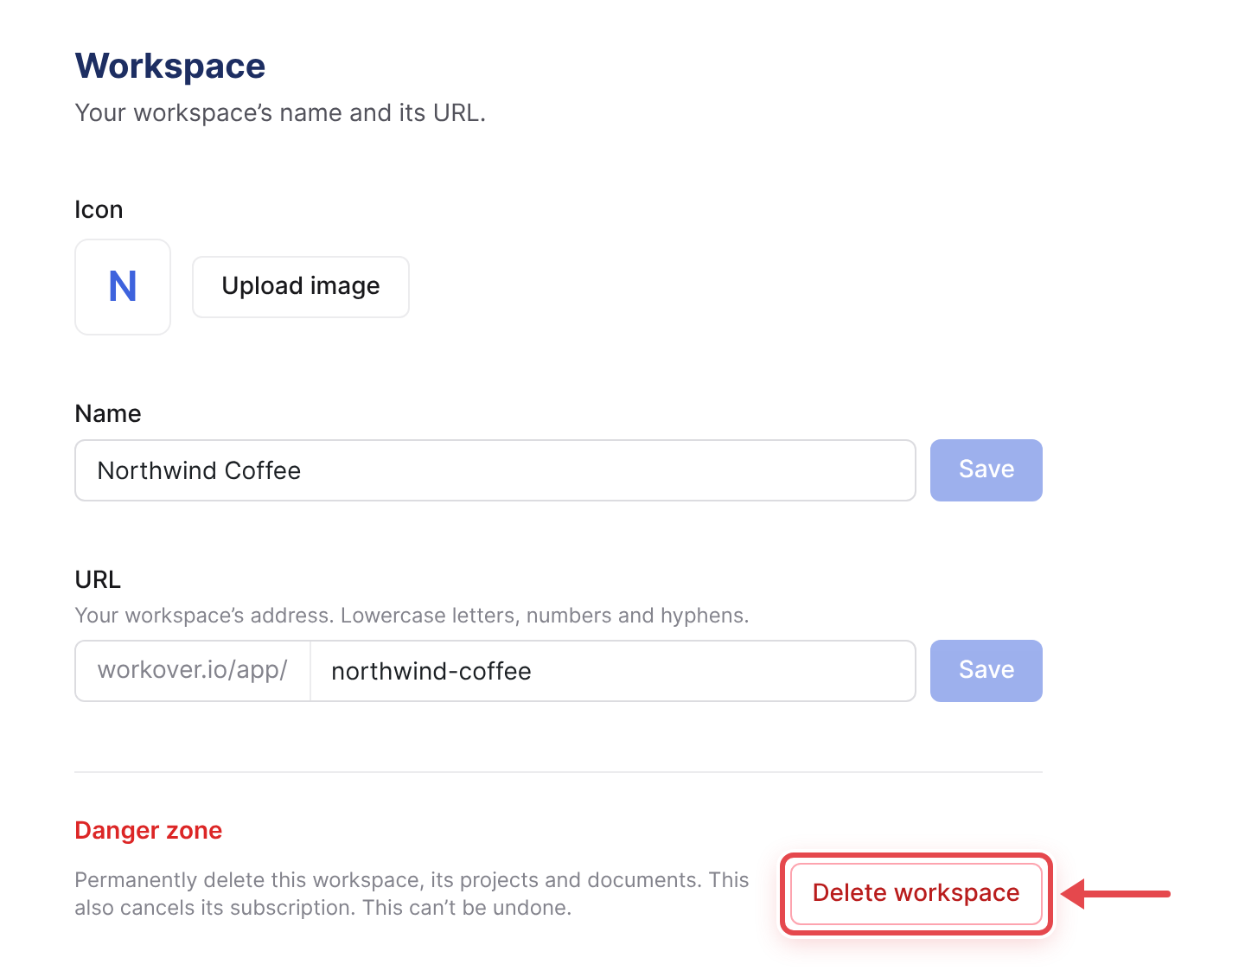Viewport: 1245px width, 977px height.
Task: Click the Upload image button
Action: [x=301, y=287]
